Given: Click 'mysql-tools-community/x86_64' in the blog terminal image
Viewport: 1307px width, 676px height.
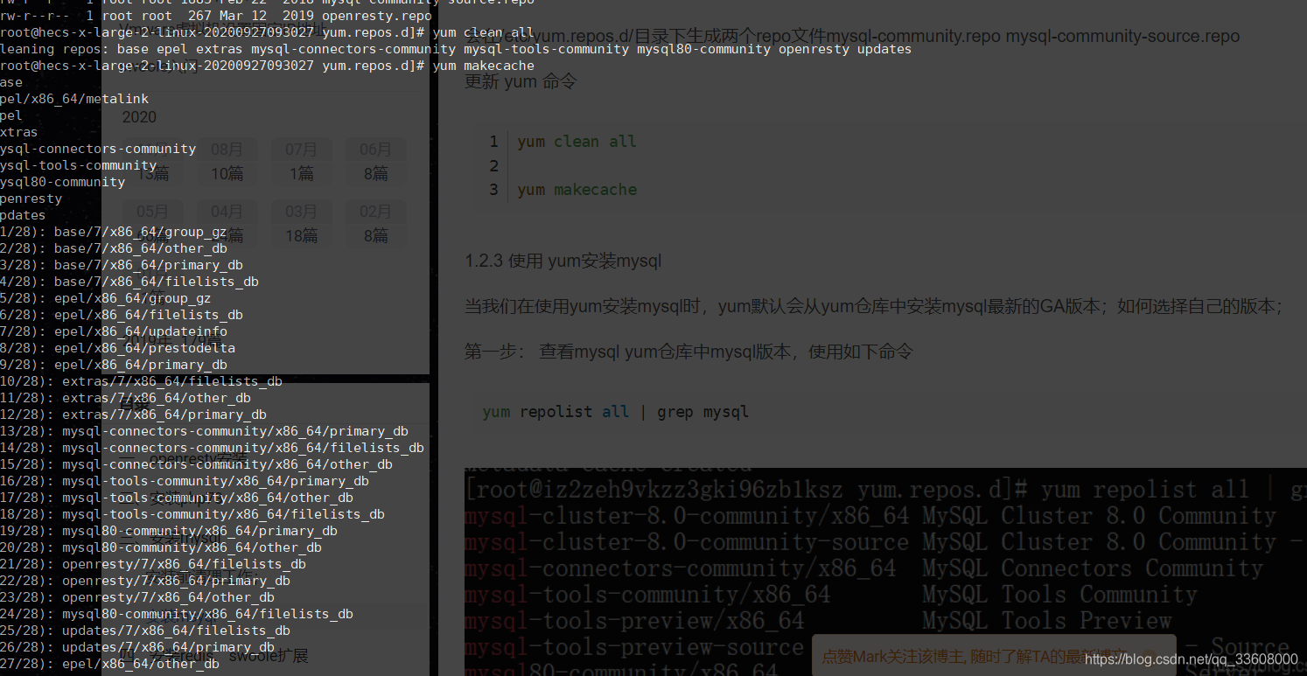Looking at the screenshot, I should click(647, 595).
